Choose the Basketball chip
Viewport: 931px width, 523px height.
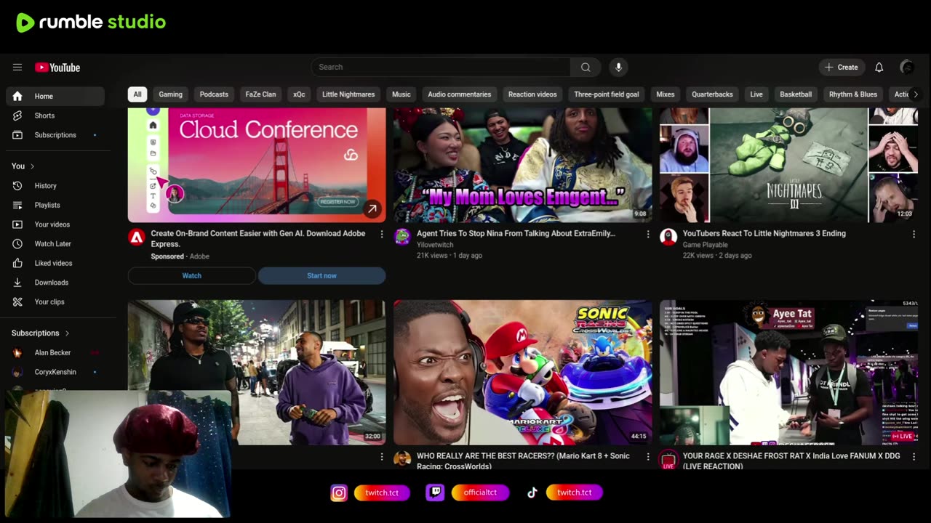[x=796, y=94]
